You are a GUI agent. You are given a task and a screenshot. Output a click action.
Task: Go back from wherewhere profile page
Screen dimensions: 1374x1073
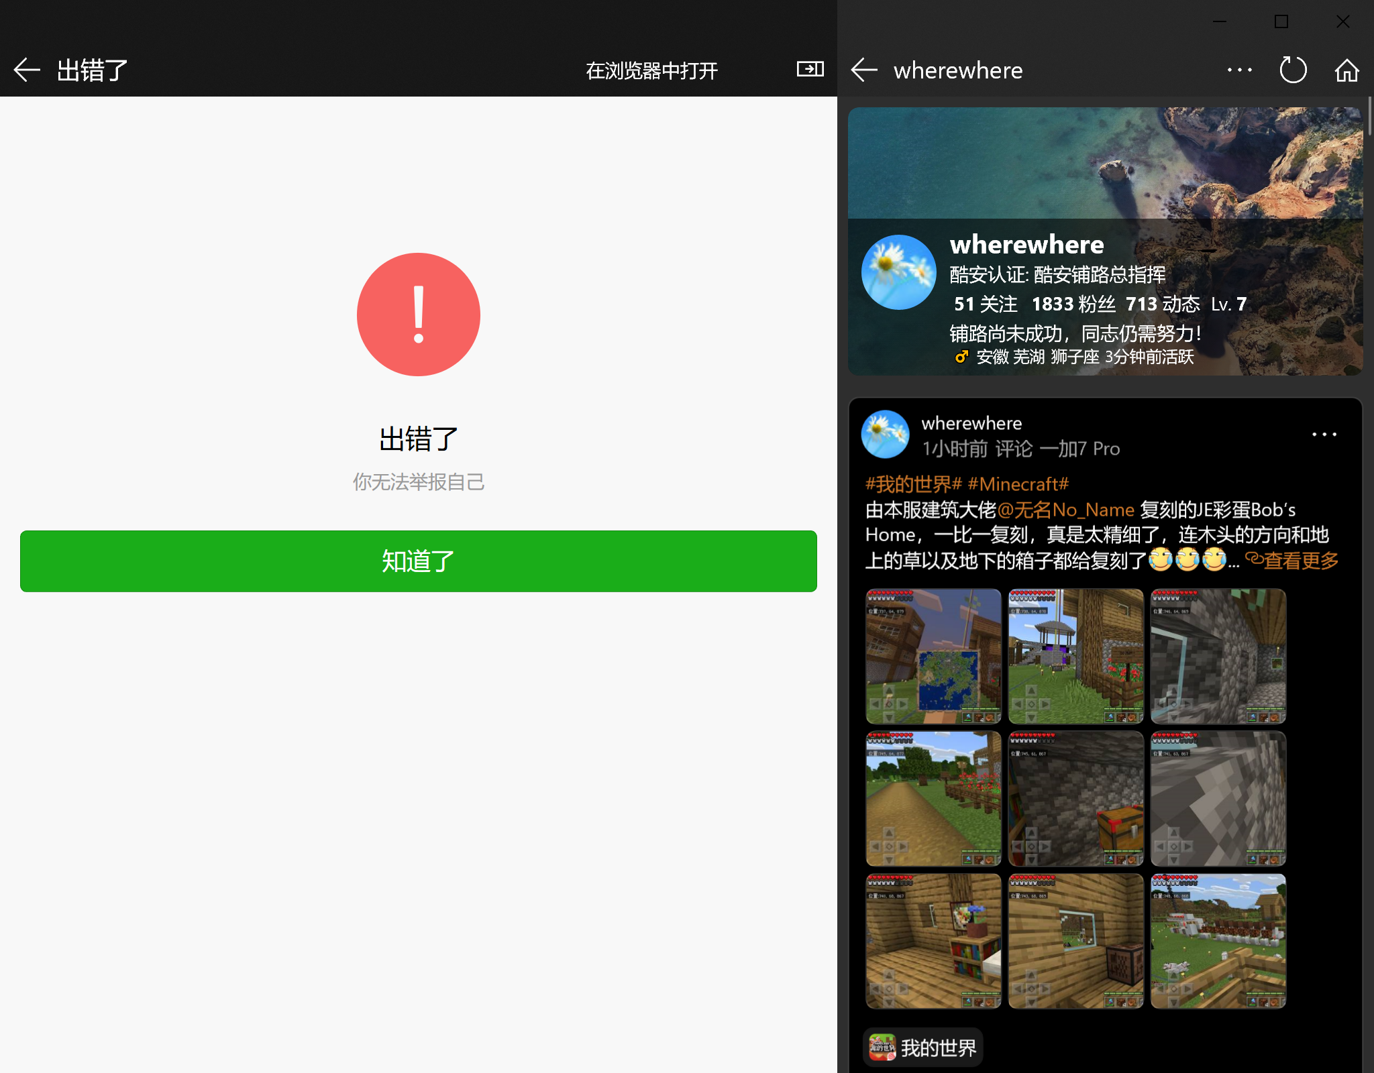(864, 70)
